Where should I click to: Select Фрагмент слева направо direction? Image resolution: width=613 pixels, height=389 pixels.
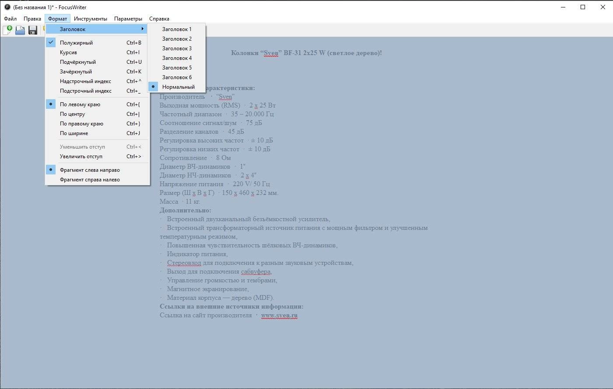(98, 170)
